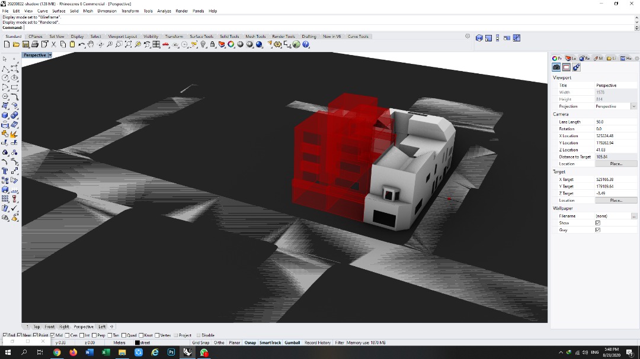Toggle Ortho mode in the status bar
This screenshot has height=359, width=640.
point(219,342)
